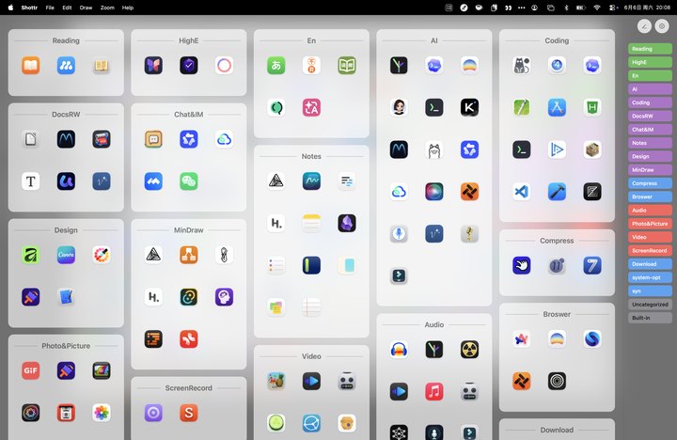Image resolution: width=677 pixels, height=440 pixels.
Task: Open the llama icon app in AI
Action: 433,149
